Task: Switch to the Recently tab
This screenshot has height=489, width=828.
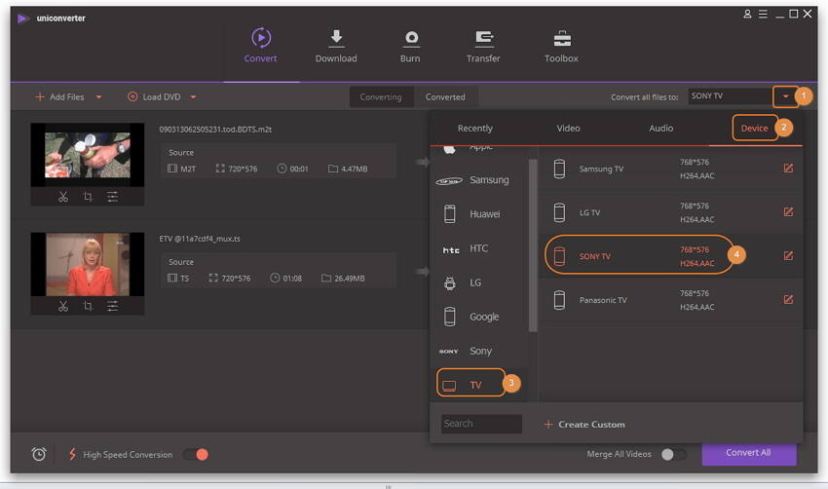Action: 475,129
